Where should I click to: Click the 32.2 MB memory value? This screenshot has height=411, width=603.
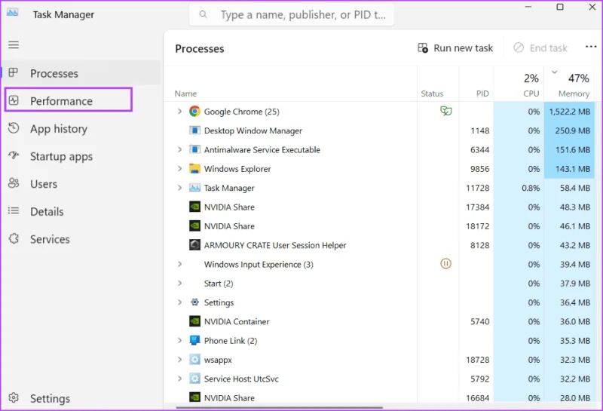[575, 379]
